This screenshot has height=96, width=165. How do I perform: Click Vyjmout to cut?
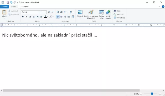coord(13,11)
